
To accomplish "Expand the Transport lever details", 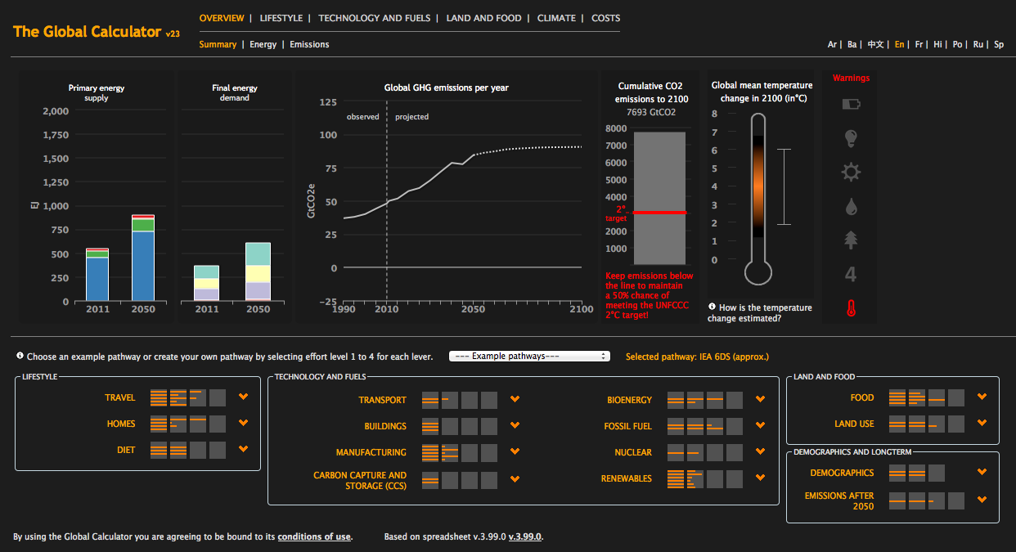I will (x=515, y=400).
